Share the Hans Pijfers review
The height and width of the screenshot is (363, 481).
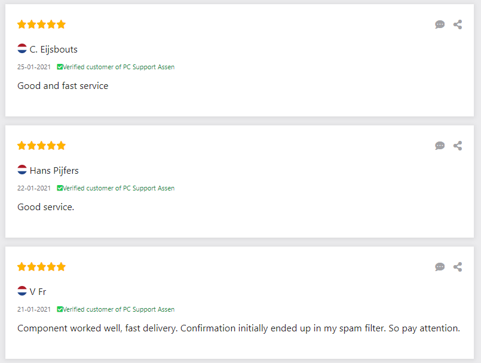click(x=458, y=146)
